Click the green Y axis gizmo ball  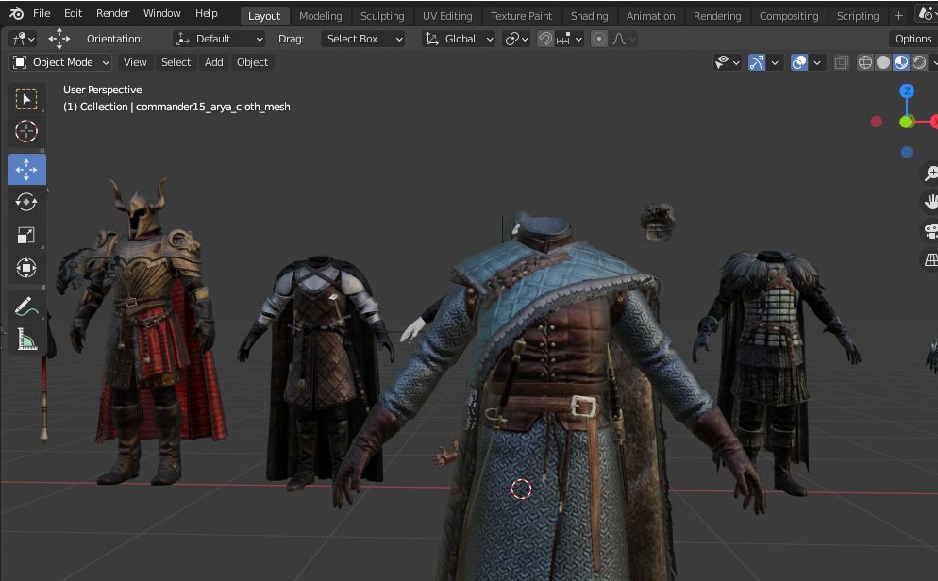pyautogui.click(x=906, y=122)
